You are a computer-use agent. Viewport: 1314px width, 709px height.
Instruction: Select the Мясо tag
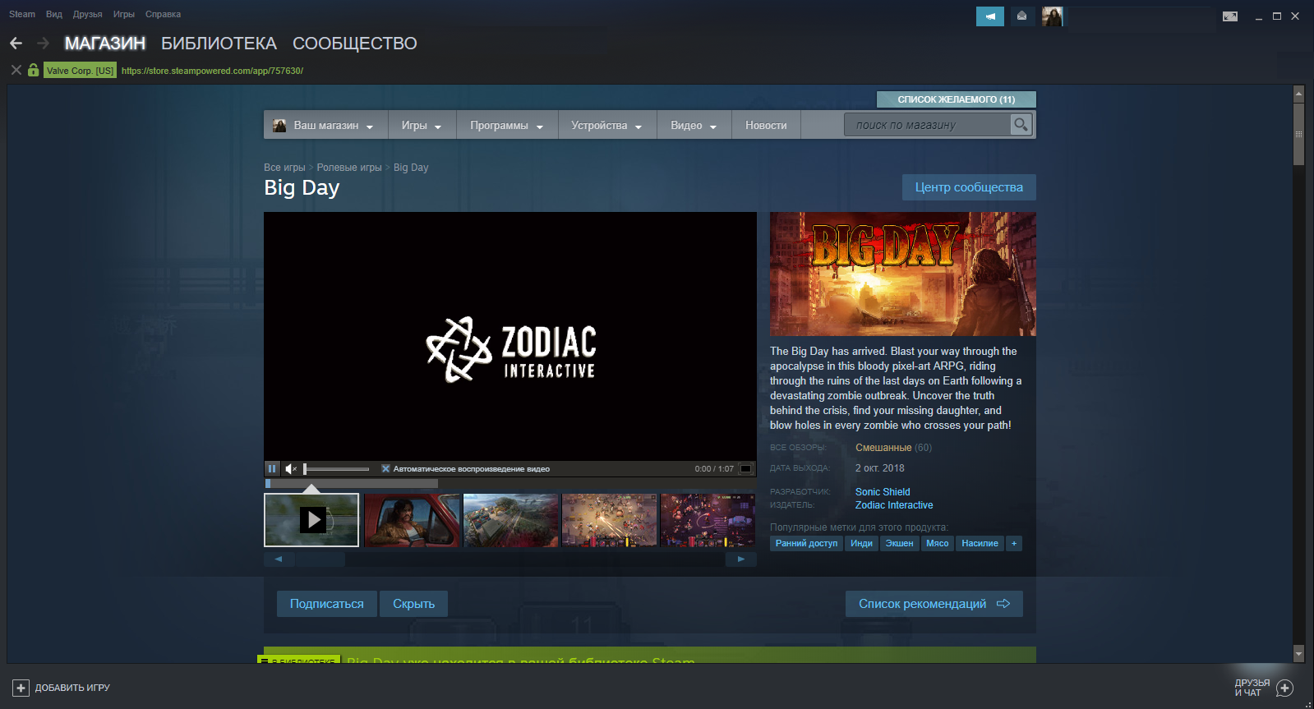point(937,543)
